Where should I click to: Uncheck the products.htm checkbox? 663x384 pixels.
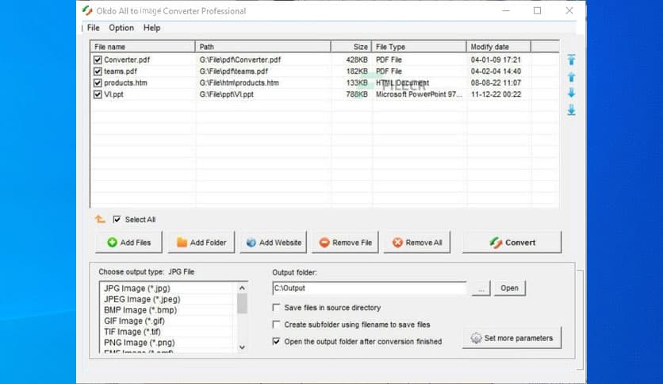(x=98, y=83)
